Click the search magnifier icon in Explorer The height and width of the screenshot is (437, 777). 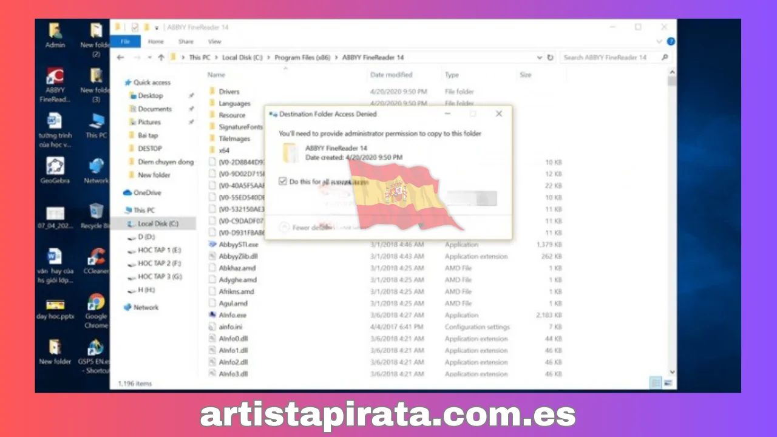(x=665, y=58)
